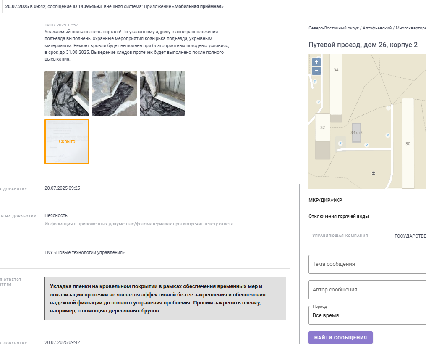Click the «Отключения горячей воды» label

(339, 216)
